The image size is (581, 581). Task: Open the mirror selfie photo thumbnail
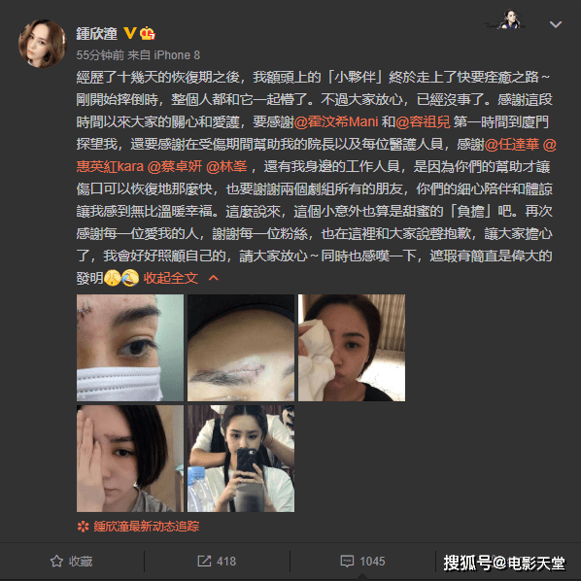(x=241, y=459)
